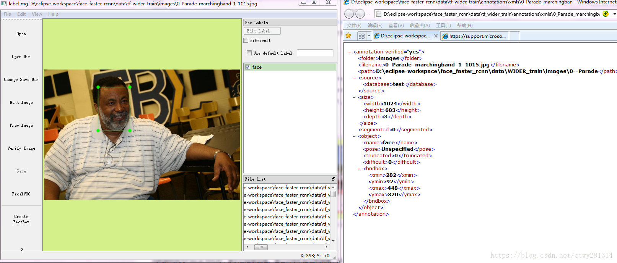The height and width of the screenshot is (263, 617).
Task: Open the Quick Tabs dropdown arrow
Action: click(369, 36)
